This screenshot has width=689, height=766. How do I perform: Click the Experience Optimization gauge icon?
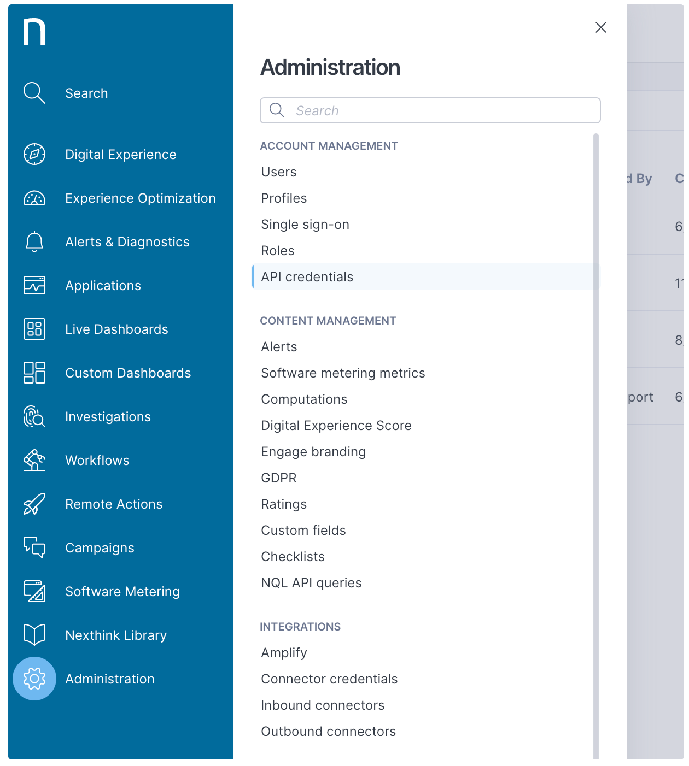tap(34, 198)
